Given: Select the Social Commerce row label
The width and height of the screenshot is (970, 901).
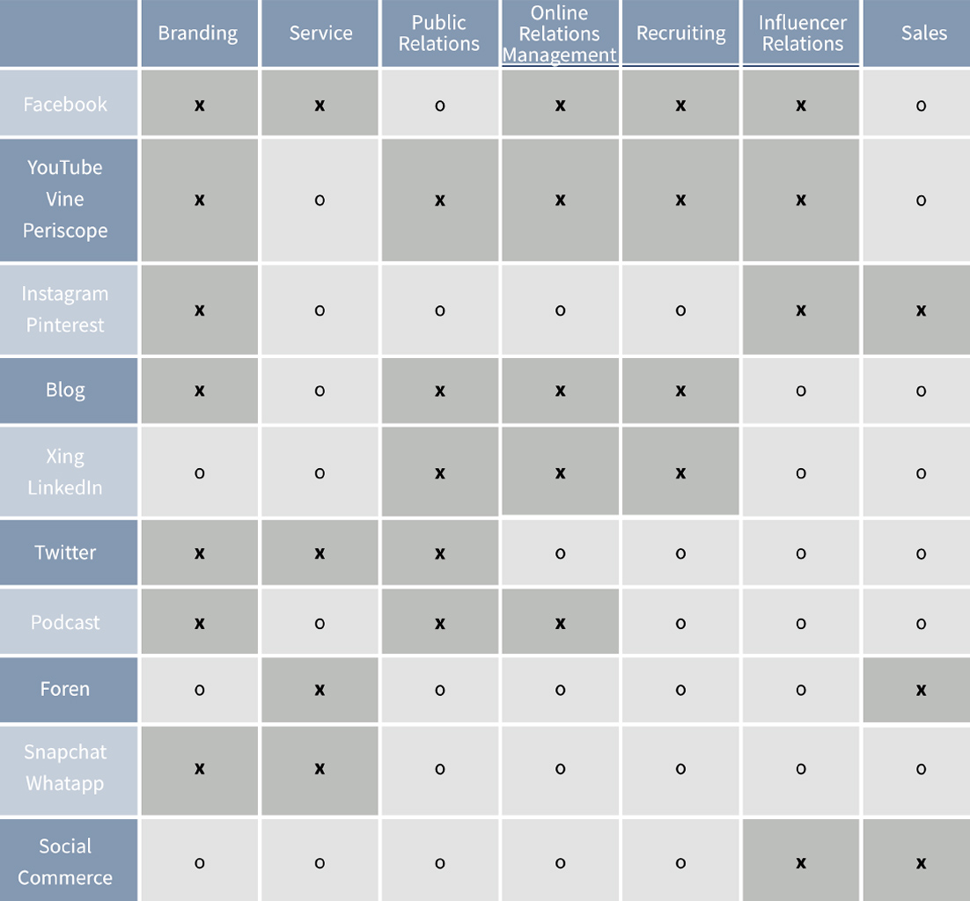Looking at the screenshot, I should point(66,861).
